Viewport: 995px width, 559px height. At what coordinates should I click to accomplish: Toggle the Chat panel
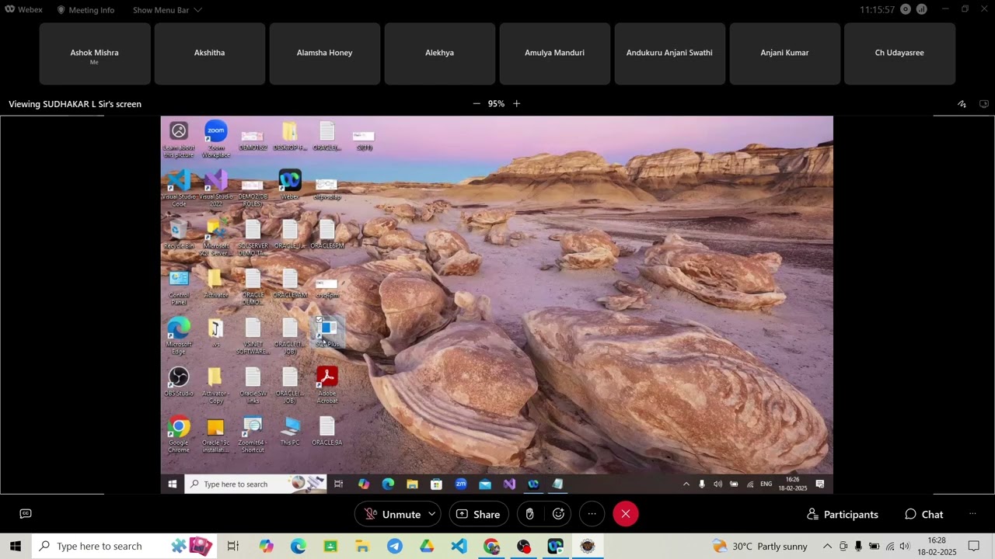click(x=923, y=514)
